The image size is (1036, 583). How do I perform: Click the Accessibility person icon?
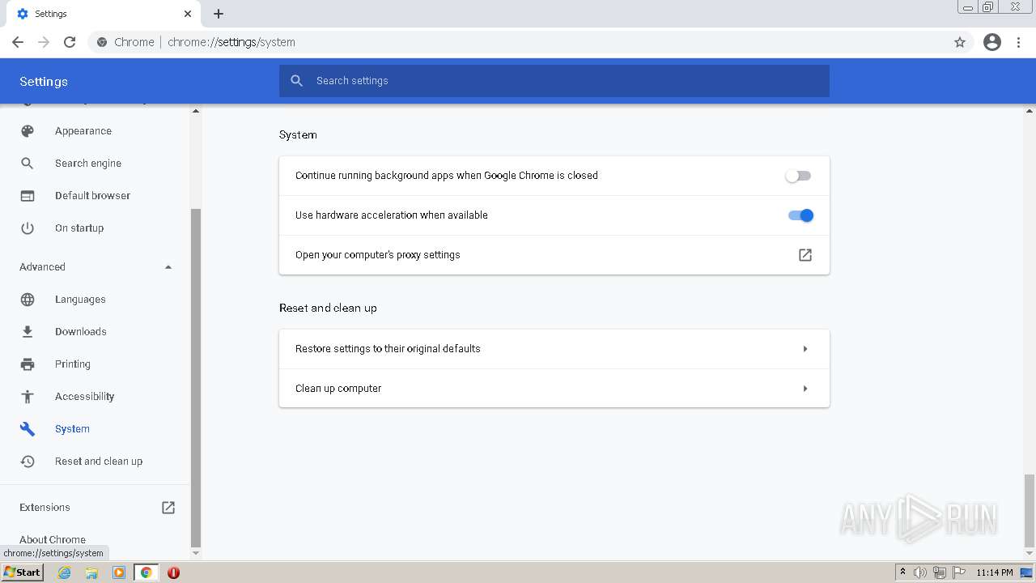(x=28, y=397)
